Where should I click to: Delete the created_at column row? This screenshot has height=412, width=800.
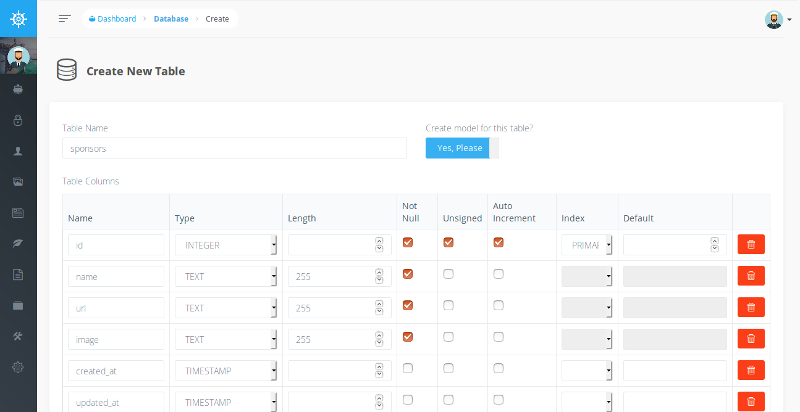point(751,370)
